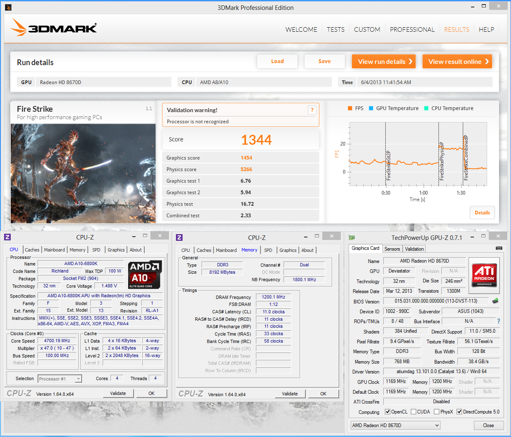Image resolution: width=511 pixels, height=437 pixels.
Task: Switch to Graphics tab in processor CPU-Z
Action: pyautogui.click(x=116, y=250)
